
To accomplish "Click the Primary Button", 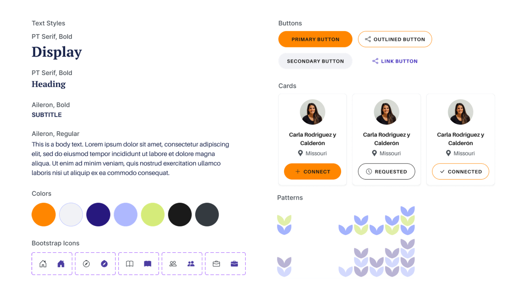I will click(x=315, y=39).
